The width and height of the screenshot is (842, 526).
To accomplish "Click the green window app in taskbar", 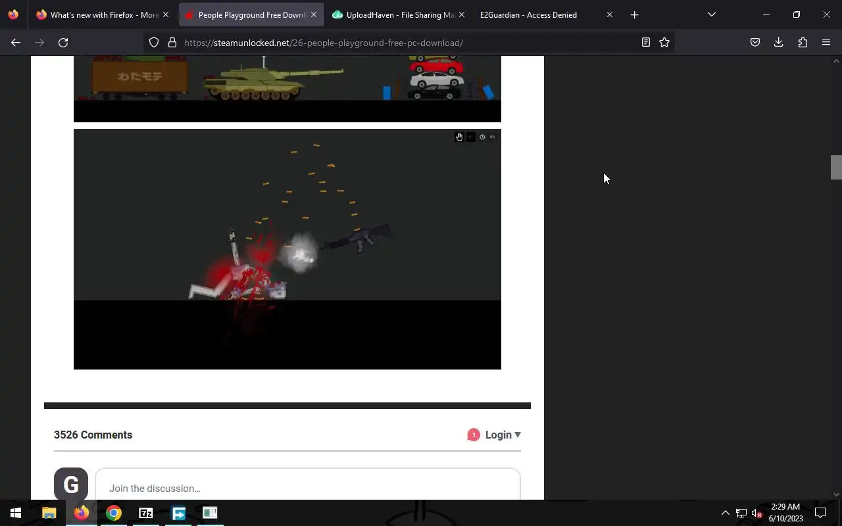I will click(x=210, y=513).
